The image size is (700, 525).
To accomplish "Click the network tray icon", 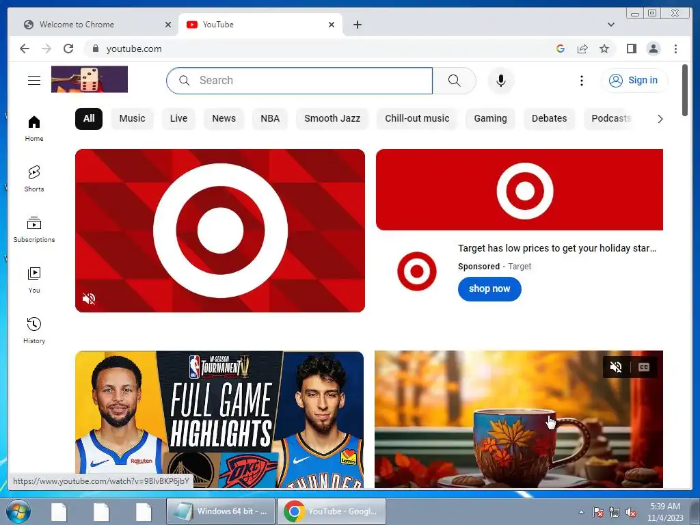I will (x=615, y=513).
